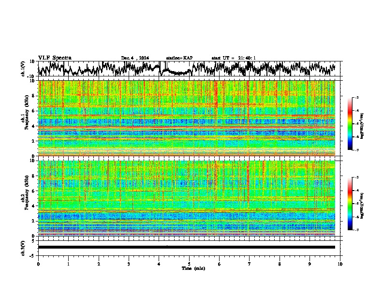
Task: Click the -7 label on ch.2 color bar
Action: pos(357,230)
